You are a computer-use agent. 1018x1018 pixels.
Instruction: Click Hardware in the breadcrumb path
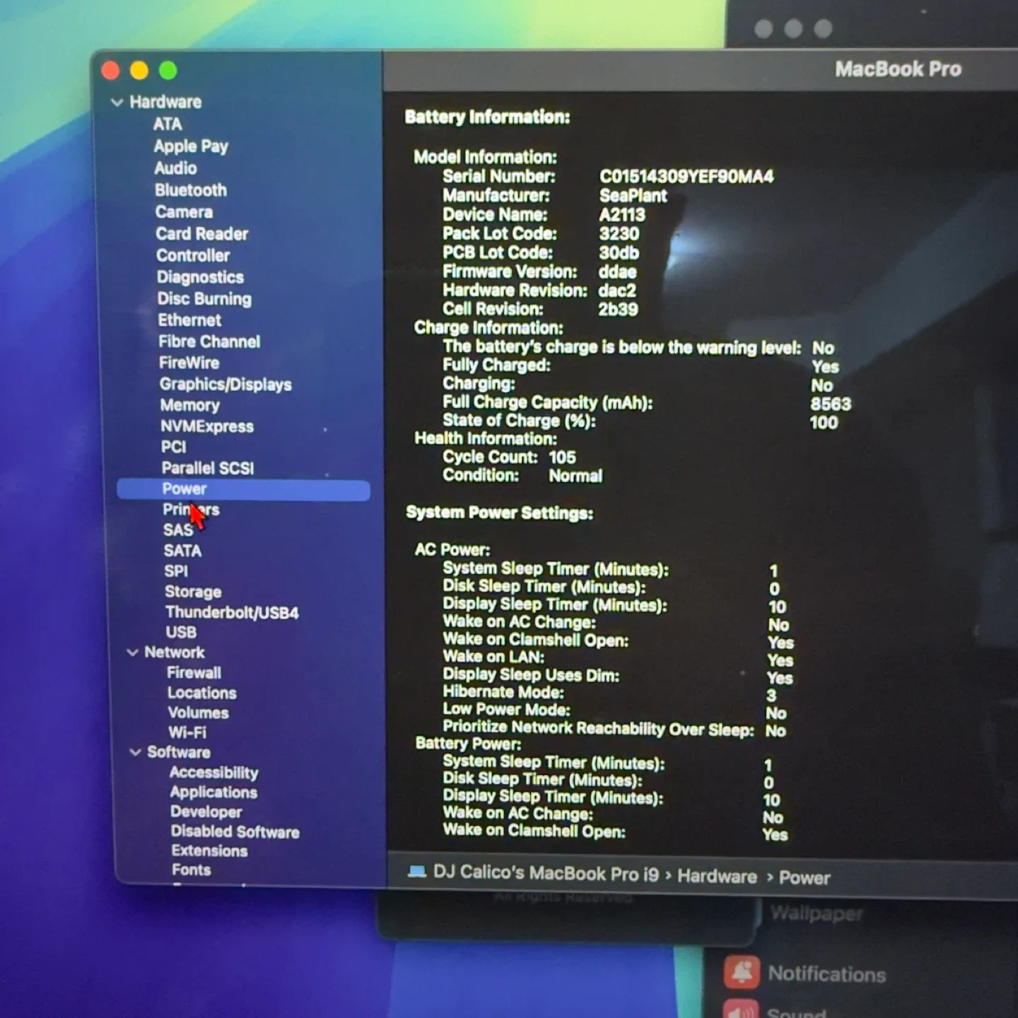[x=716, y=876]
